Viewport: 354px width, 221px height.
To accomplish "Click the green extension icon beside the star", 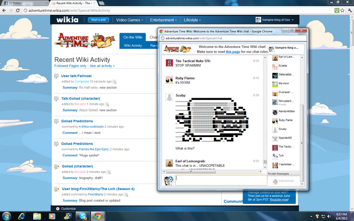I will click(337, 10).
